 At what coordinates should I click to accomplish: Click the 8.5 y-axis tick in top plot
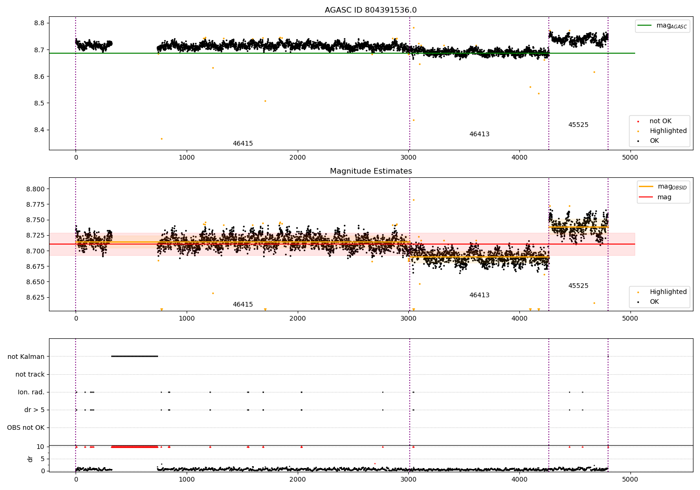[x=39, y=103]
